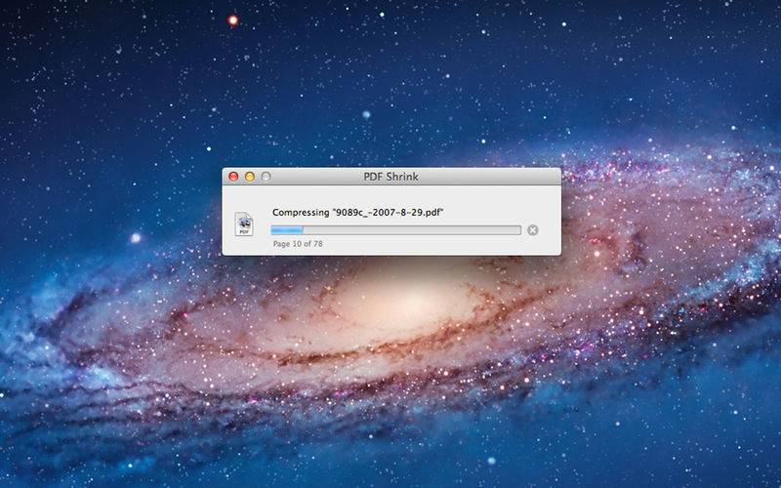Click the "Page 10 of 78" status text
This screenshot has height=488, width=781.
point(298,243)
